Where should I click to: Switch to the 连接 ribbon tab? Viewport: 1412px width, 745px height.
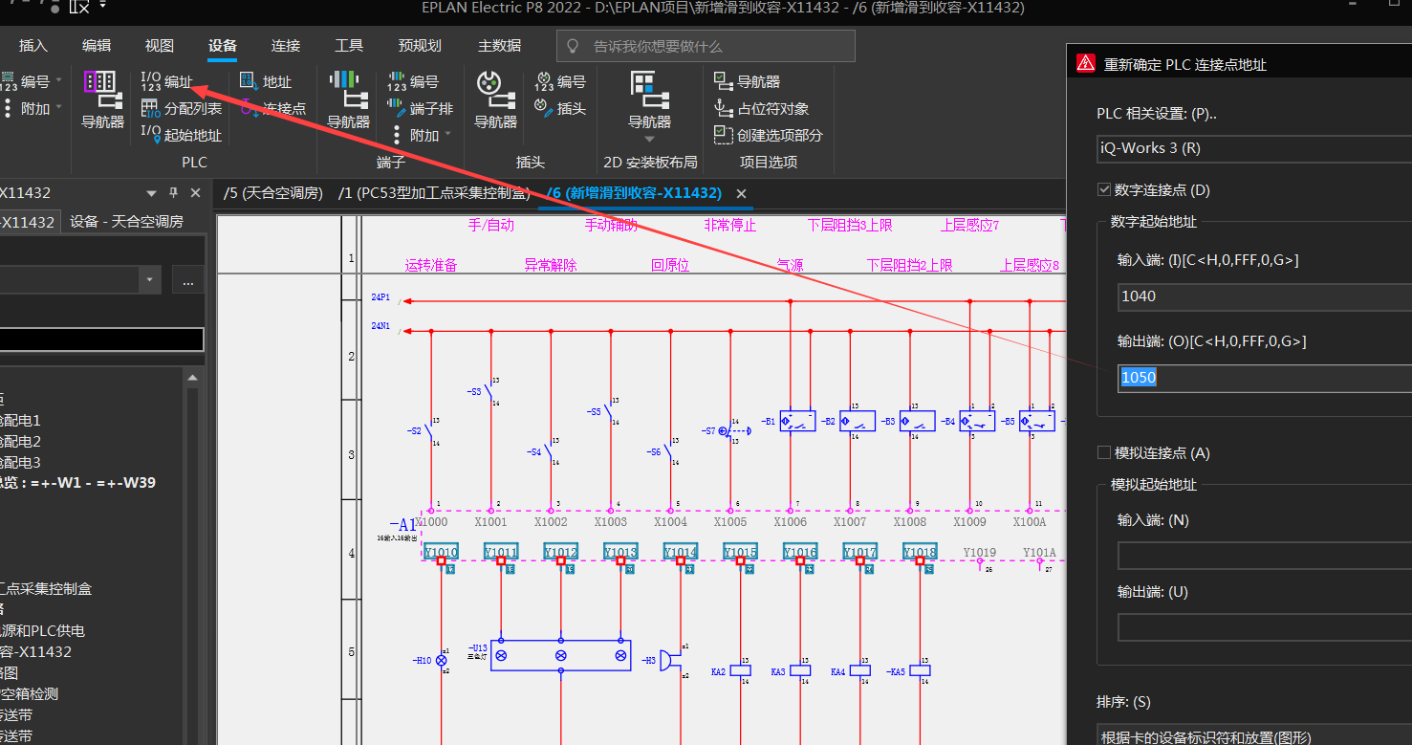(285, 46)
